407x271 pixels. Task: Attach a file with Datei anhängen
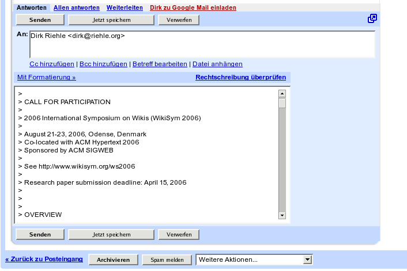[217, 64]
